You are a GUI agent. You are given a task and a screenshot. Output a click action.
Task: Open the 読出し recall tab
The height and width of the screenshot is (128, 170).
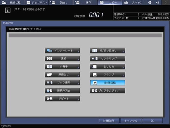point(61,2)
